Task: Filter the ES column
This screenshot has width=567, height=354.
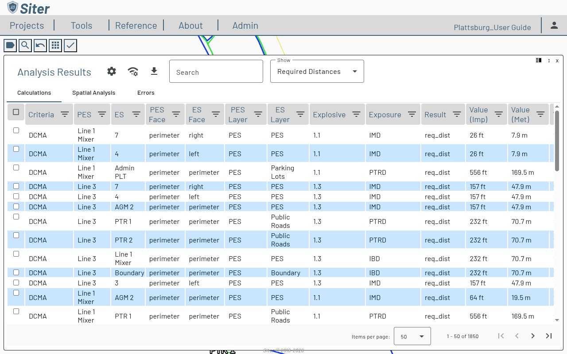Action: [136, 114]
